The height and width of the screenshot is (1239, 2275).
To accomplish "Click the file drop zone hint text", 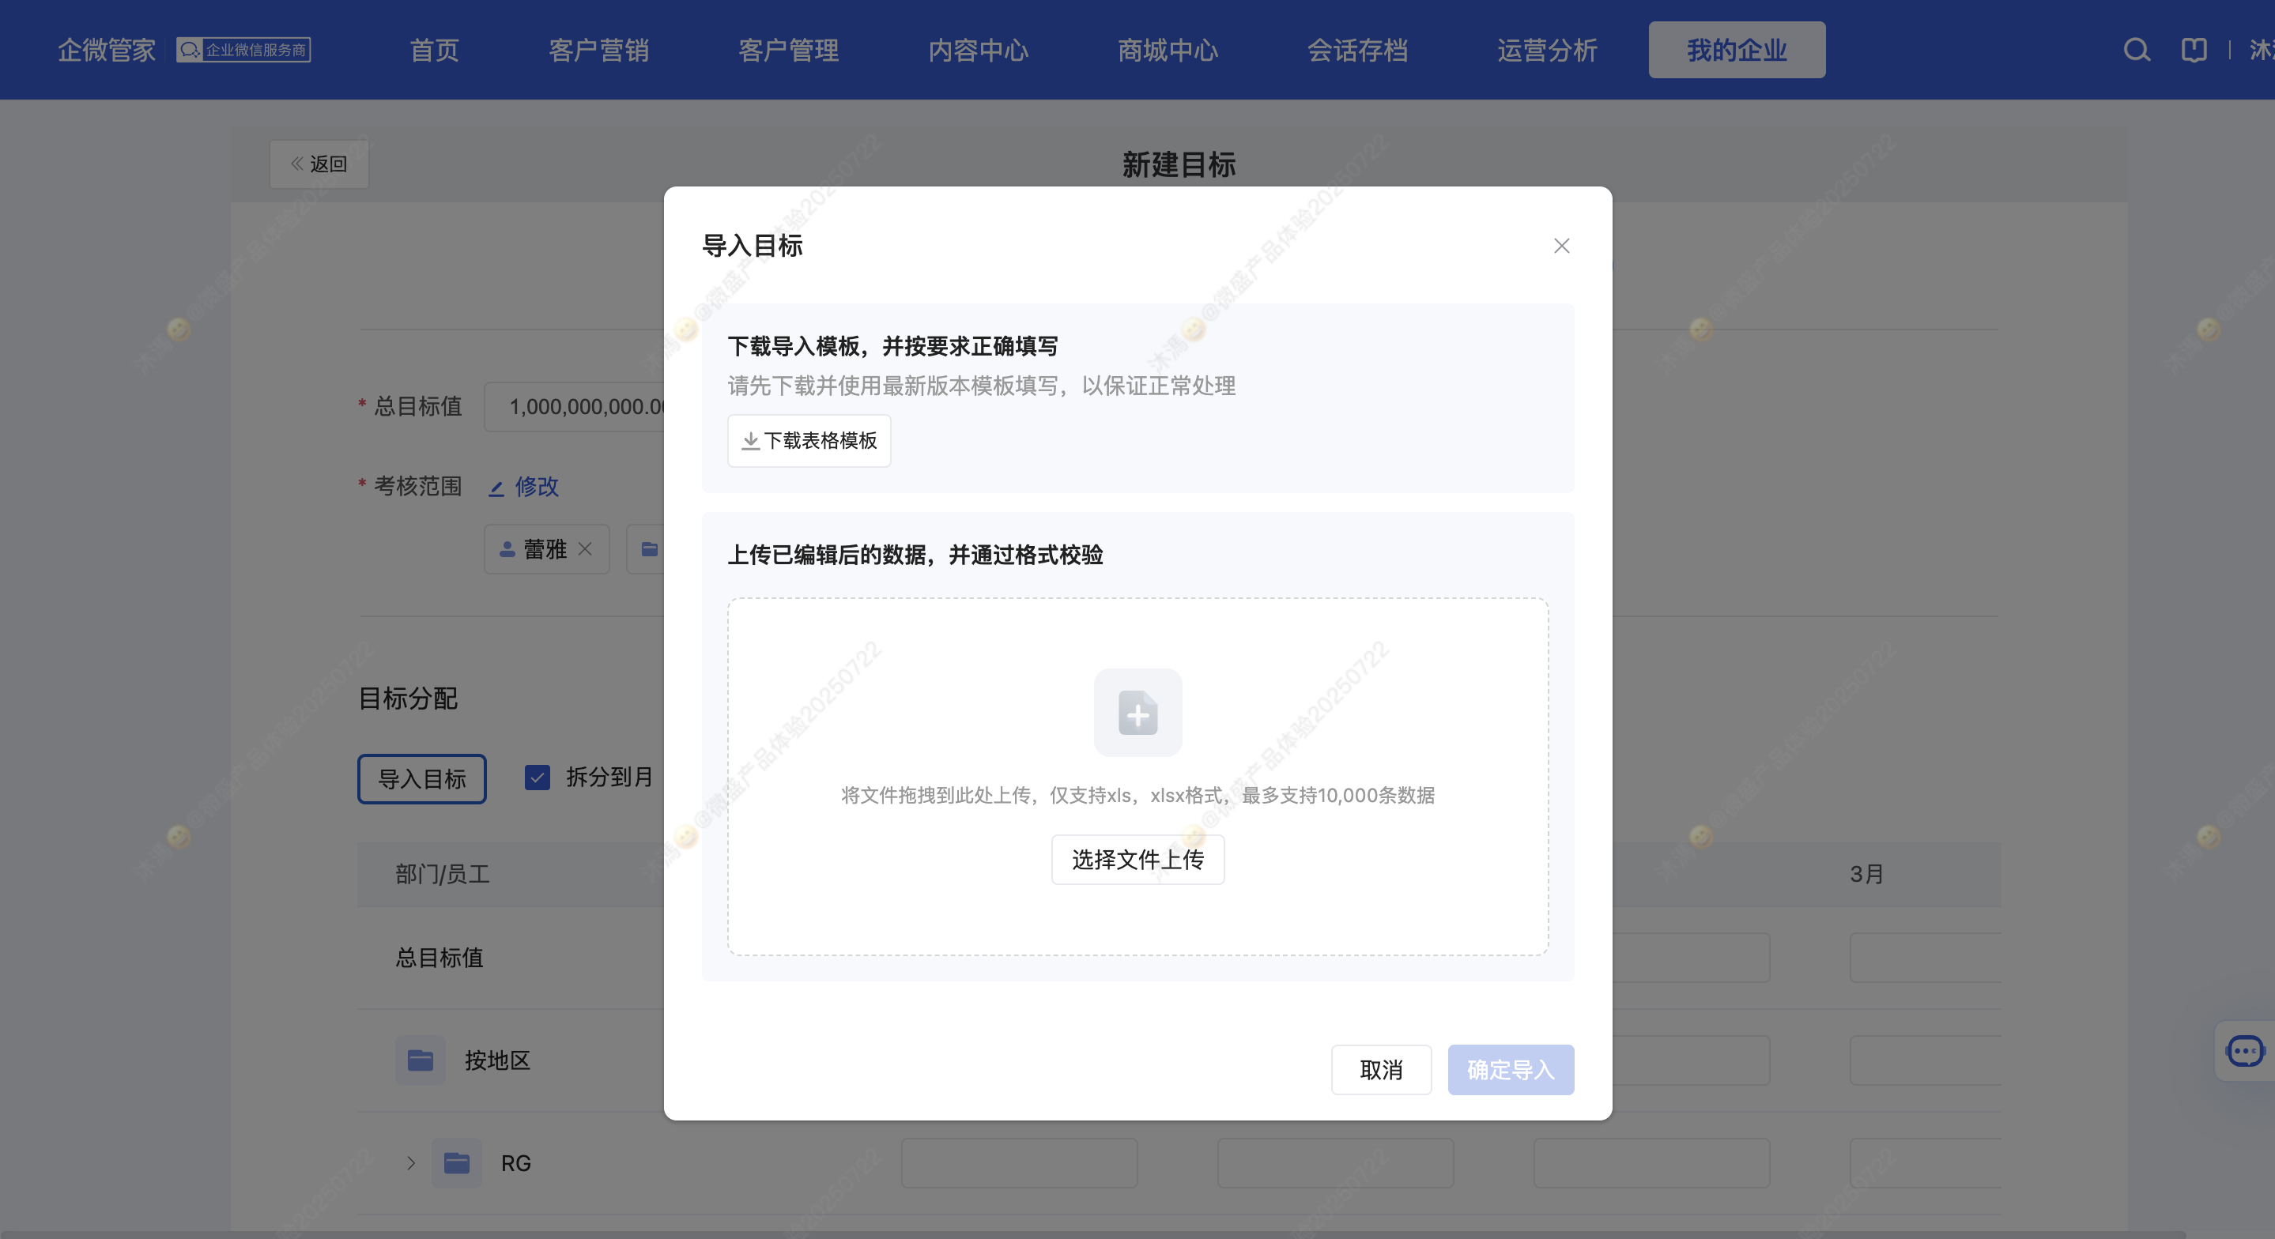I will (x=1137, y=795).
